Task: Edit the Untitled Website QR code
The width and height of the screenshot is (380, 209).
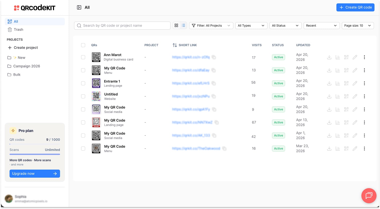Action: click(x=355, y=96)
